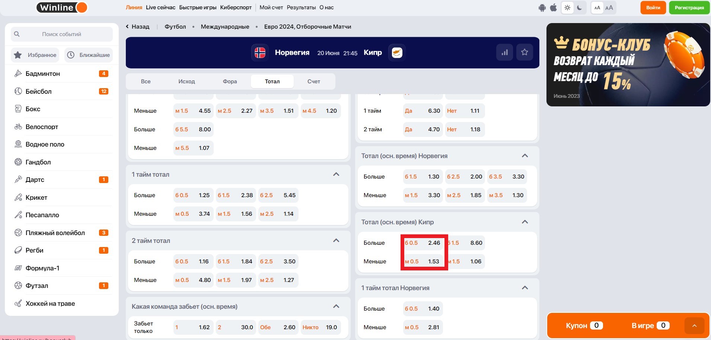
Task: Click the Поиск событий search field
Action: [62, 34]
